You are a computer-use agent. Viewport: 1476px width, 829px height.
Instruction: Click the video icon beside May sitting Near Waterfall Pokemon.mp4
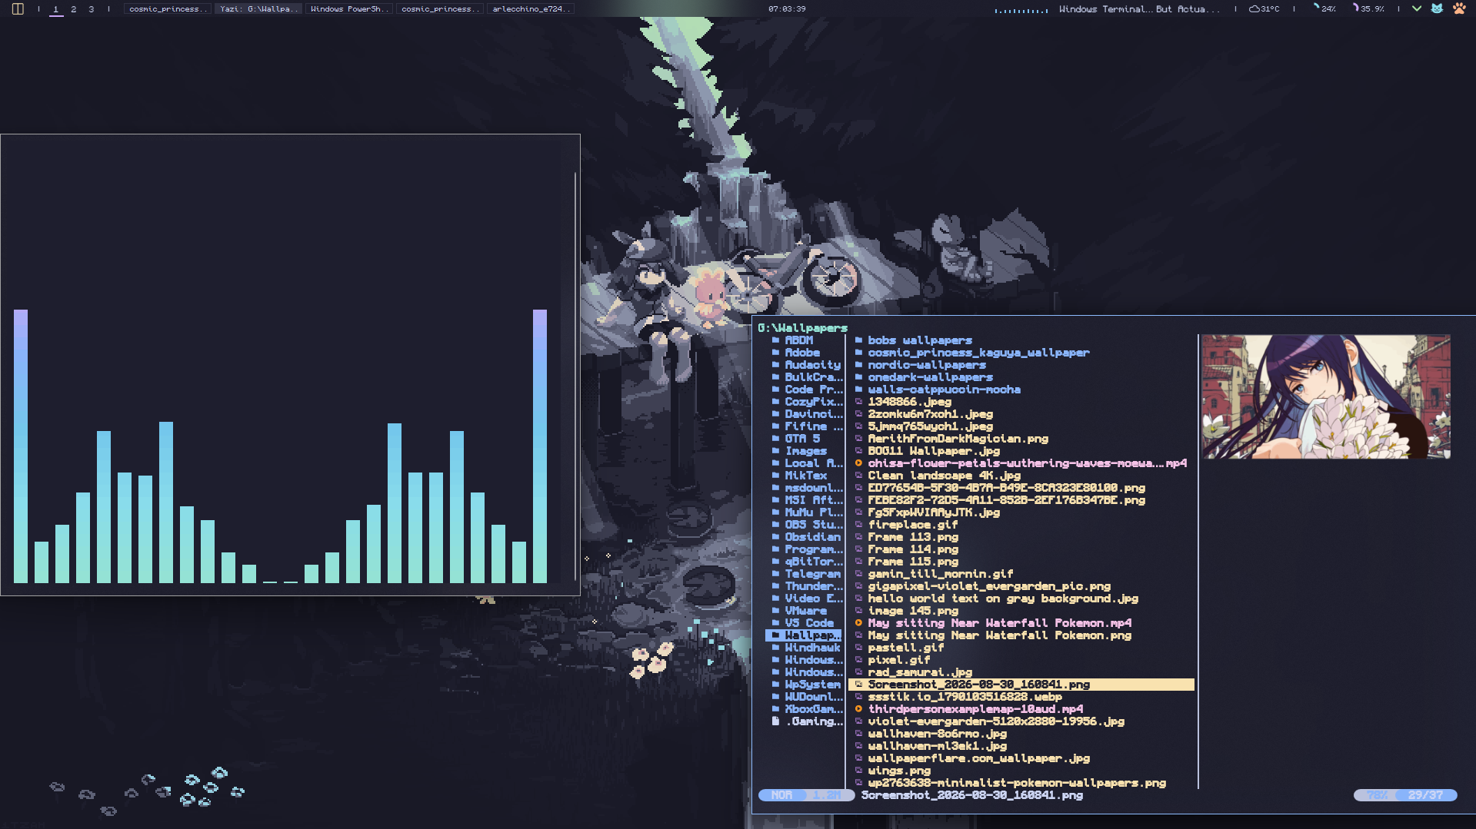coord(858,623)
